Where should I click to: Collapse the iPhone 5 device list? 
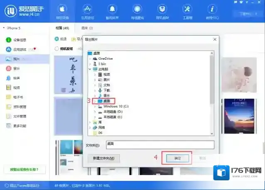pos(4,28)
